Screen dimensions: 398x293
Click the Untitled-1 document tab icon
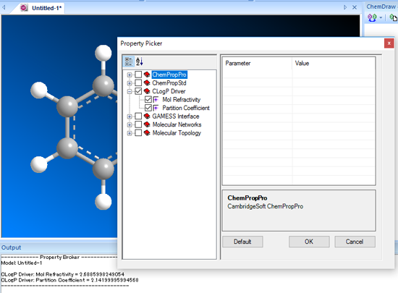pos(24,8)
